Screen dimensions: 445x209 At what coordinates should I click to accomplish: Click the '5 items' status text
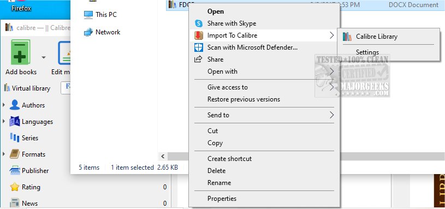89,168
